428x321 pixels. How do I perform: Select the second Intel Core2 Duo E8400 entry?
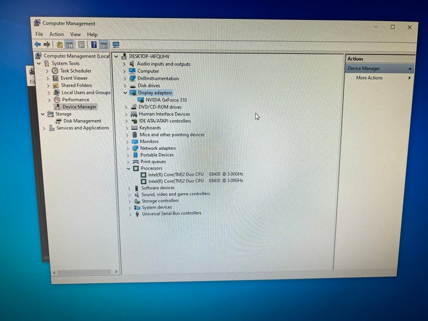click(196, 181)
